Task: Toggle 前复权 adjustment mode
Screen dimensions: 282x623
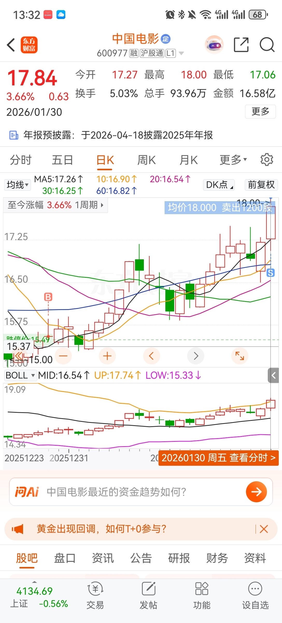Action: tap(261, 185)
